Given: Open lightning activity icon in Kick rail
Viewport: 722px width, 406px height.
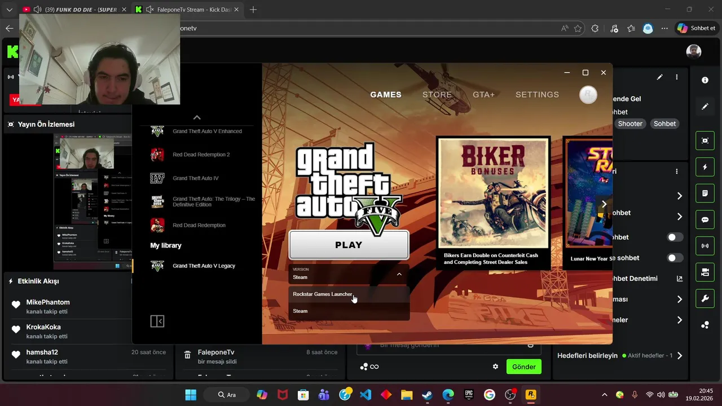Looking at the screenshot, I should point(705,167).
